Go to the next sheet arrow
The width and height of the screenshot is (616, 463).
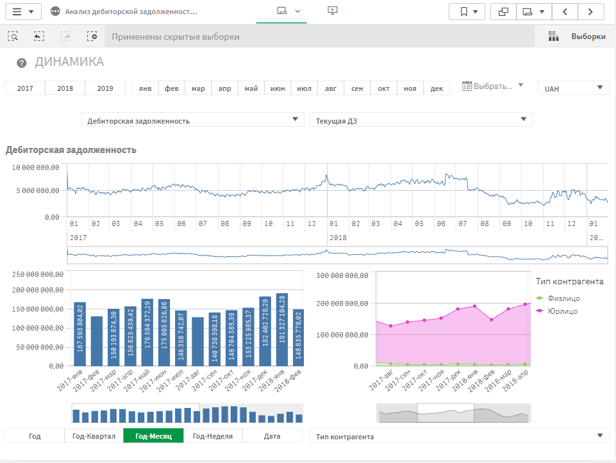(x=590, y=12)
